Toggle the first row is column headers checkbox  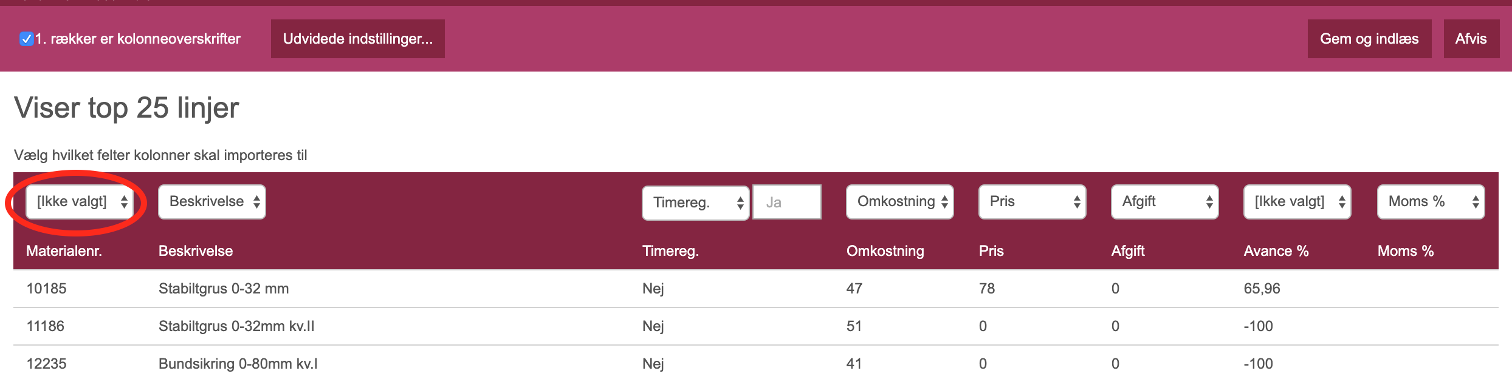coord(26,39)
